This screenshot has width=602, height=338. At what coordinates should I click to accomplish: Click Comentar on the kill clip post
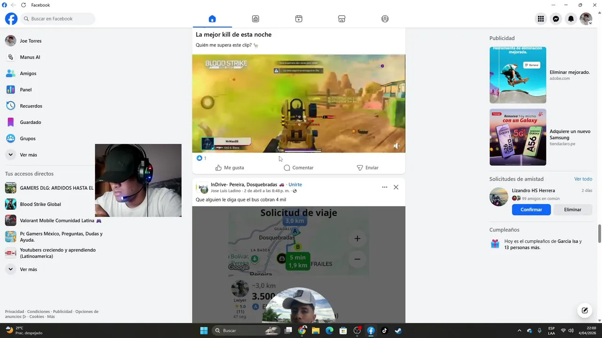coord(299,168)
